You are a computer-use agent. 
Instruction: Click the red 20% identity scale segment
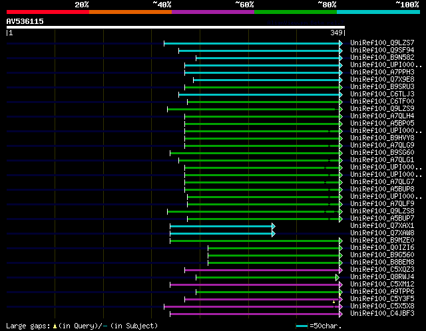click(48, 12)
